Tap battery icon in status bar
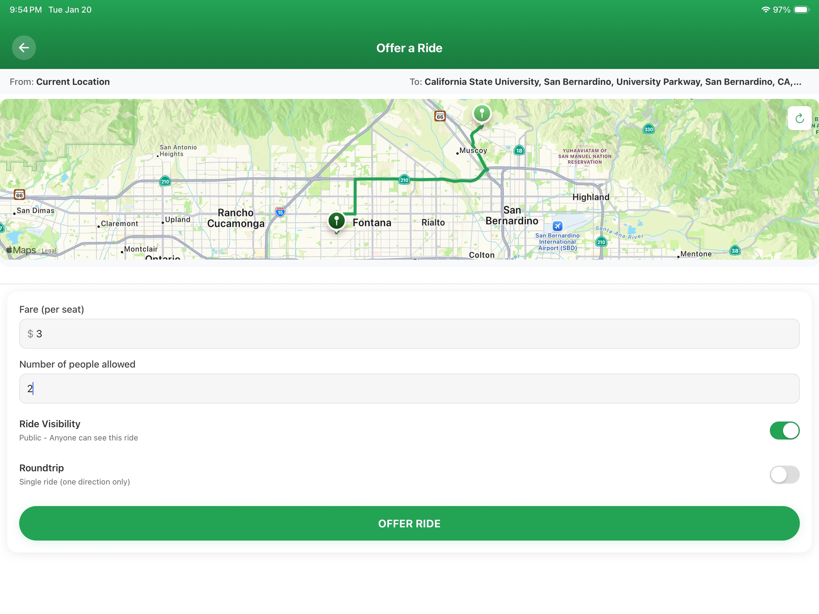The width and height of the screenshot is (819, 614). [x=801, y=10]
